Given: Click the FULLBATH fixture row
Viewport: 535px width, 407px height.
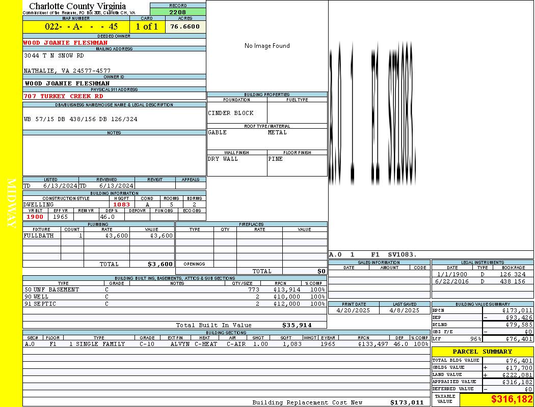Looking at the screenshot, I should [x=99, y=236].
